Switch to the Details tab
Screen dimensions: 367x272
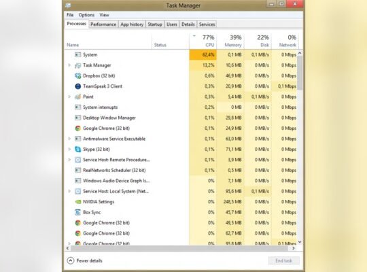tap(188, 24)
